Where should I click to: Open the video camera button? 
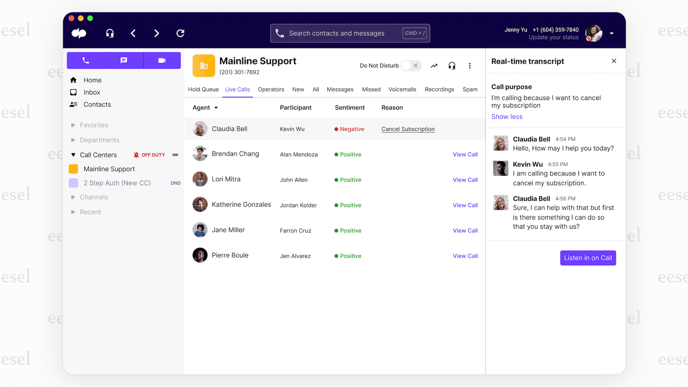[162, 60]
